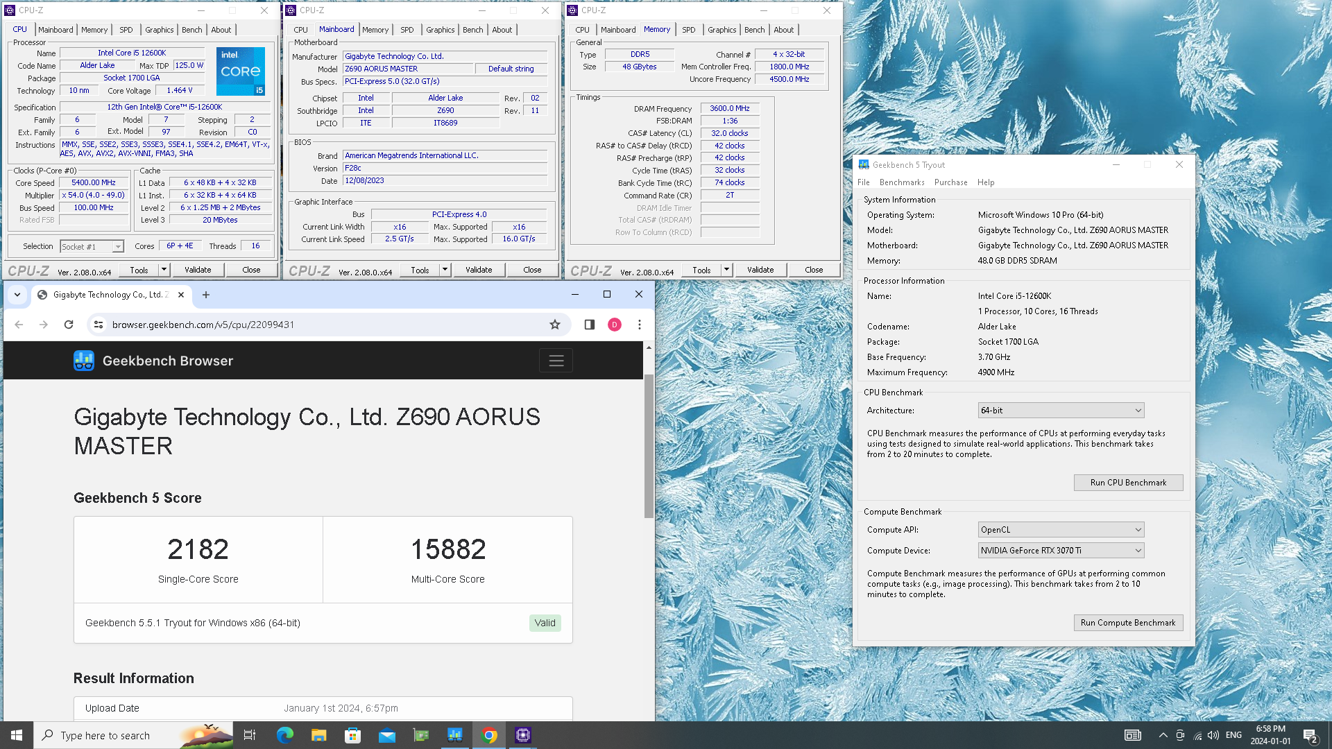Reload the Geekbench page
Image resolution: width=1332 pixels, height=749 pixels.
(x=68, y=325)
